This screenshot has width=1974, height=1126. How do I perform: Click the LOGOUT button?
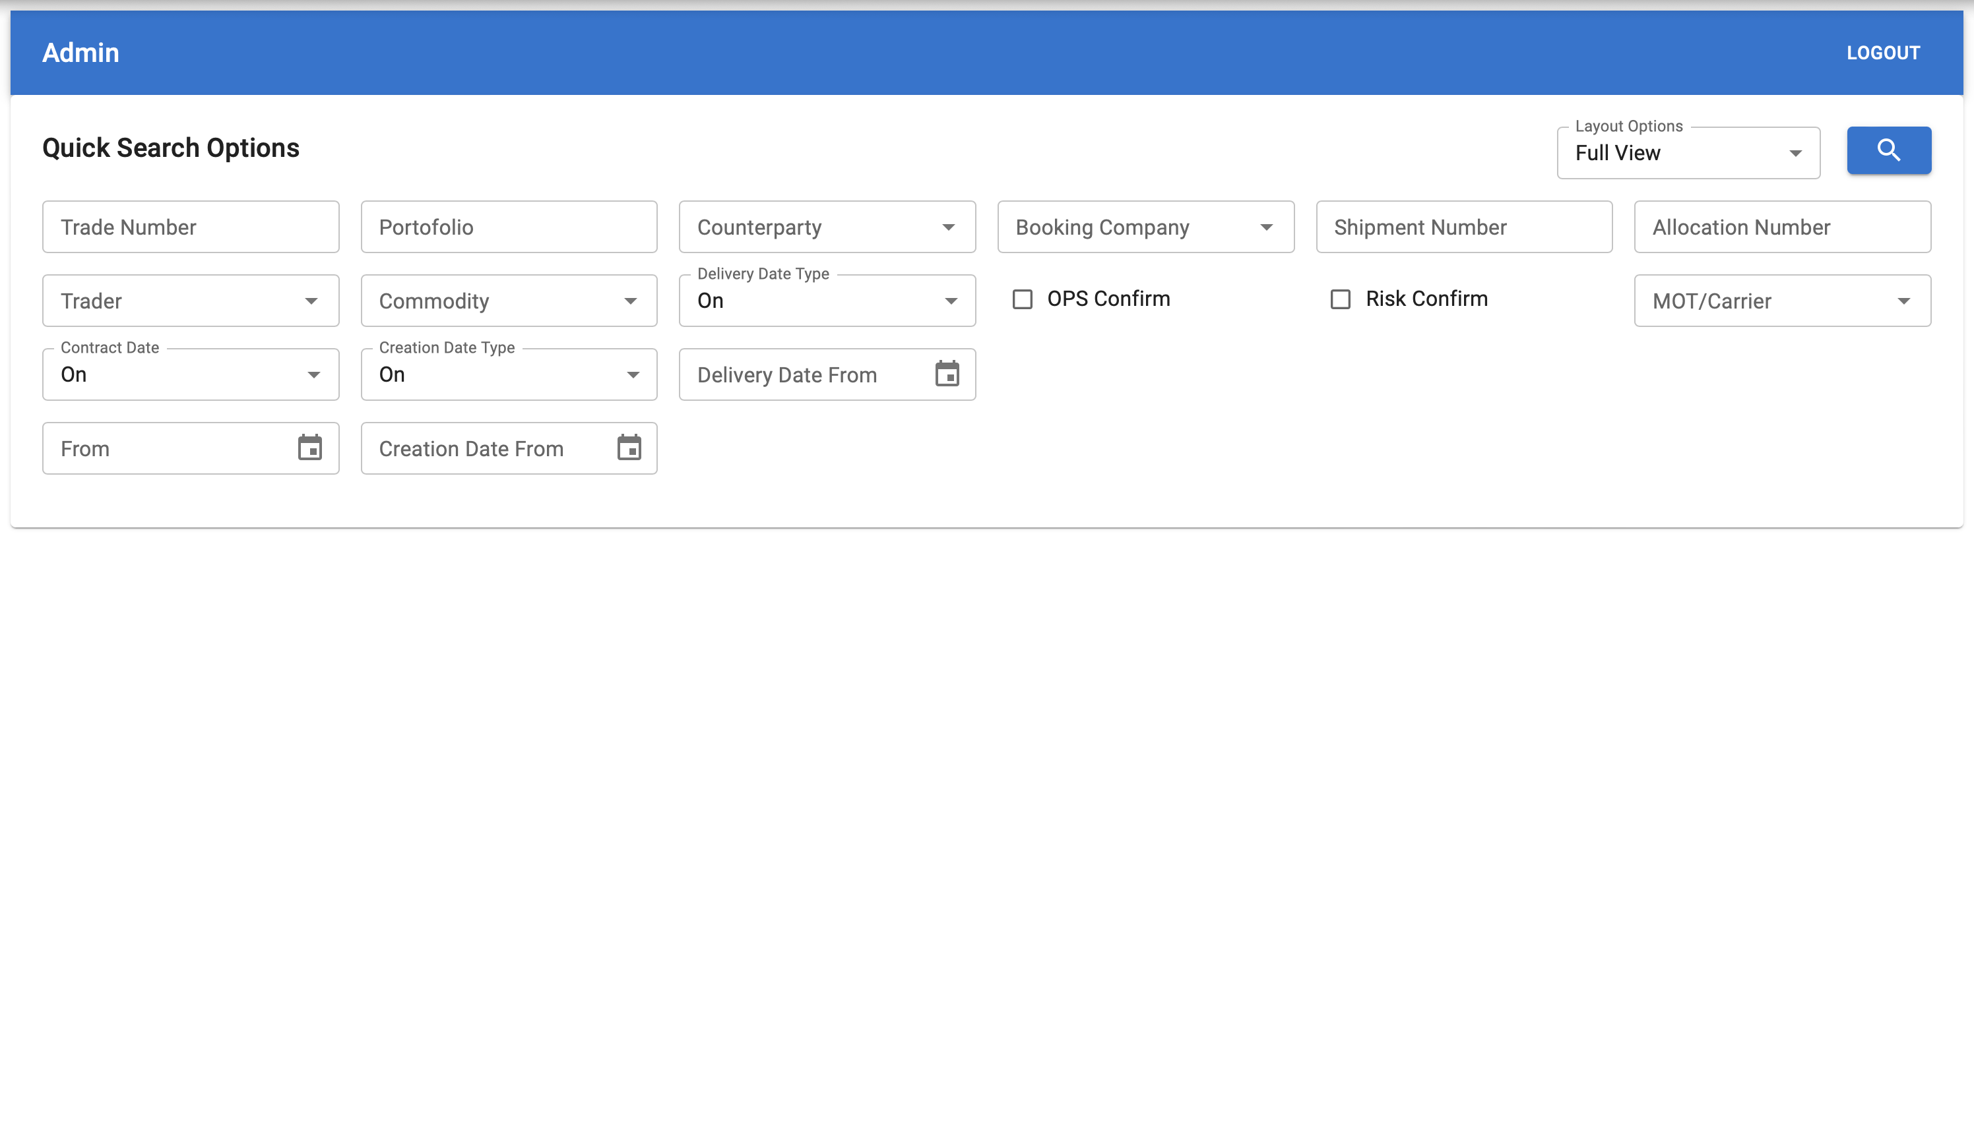coord(1883,53)
